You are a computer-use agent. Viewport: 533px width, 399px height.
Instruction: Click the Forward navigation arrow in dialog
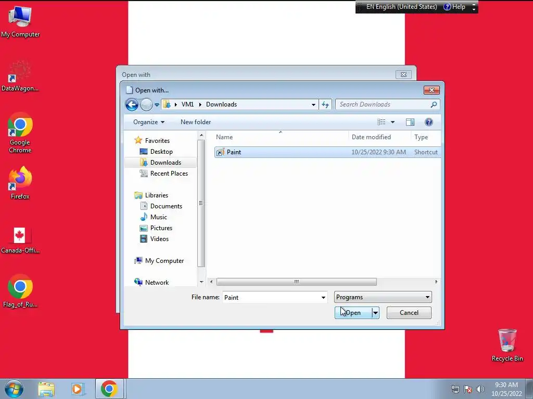(x=146, y=104)
